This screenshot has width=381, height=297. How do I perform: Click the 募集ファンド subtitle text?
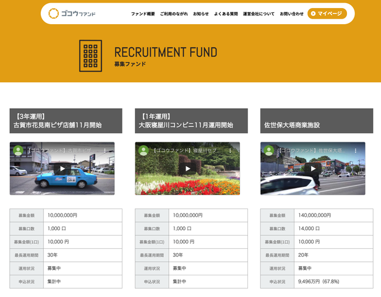point(130,64)
